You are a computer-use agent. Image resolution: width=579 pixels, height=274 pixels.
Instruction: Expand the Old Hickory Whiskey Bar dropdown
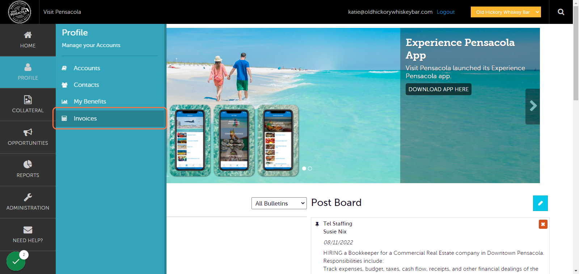click(506, 12)
